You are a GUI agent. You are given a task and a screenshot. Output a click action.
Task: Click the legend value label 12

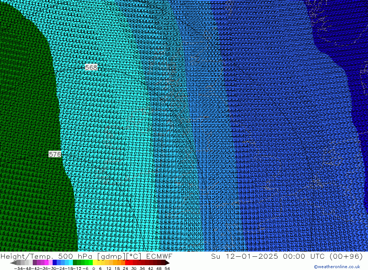(x=109, y=269)
